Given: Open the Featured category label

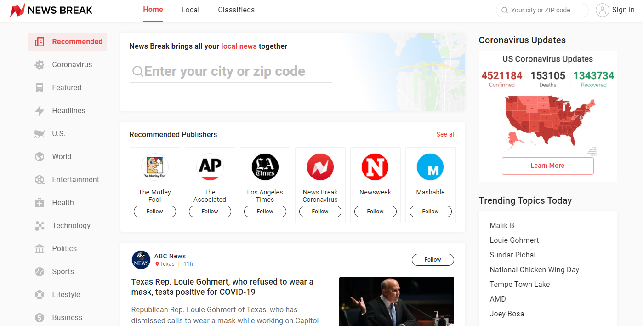Looking at the screenshot, I should (x=67, y=88).
